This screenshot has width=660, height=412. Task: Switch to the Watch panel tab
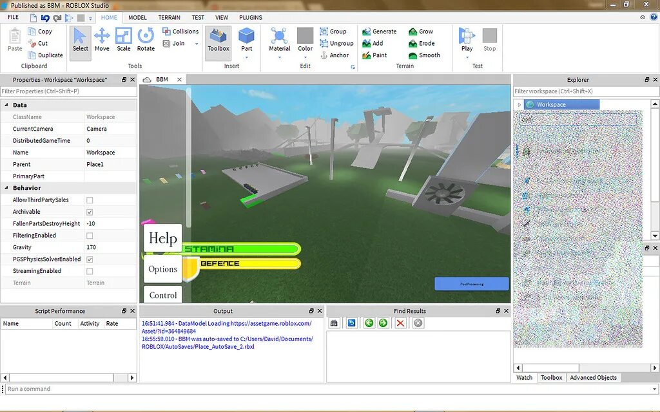pos(525,377)
